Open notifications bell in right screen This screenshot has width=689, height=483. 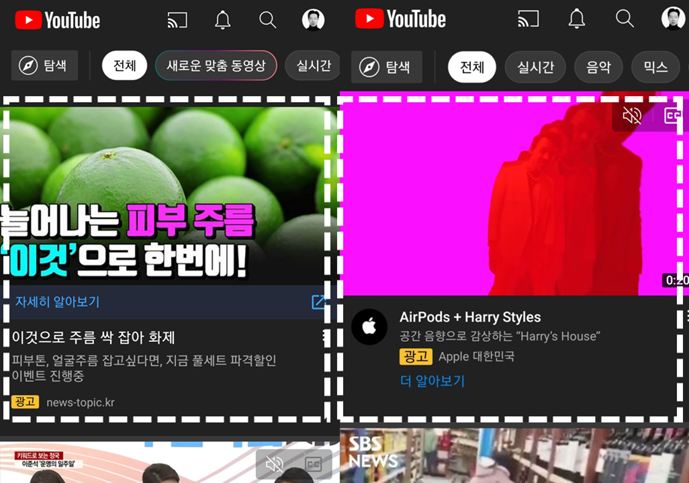(576, 18)
